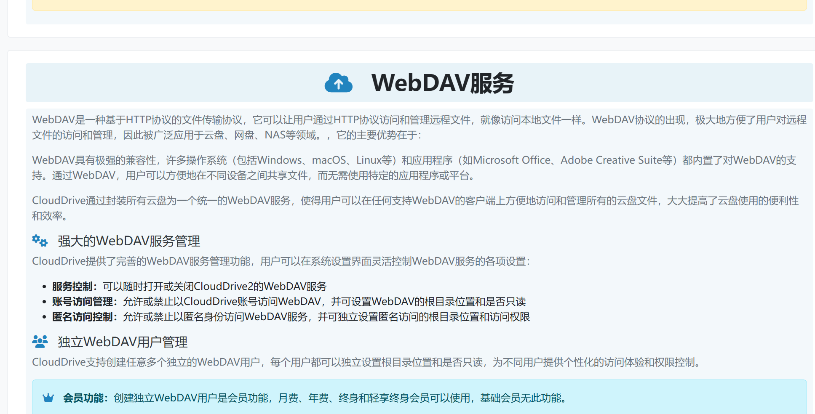This screenshot has height=414, width=815.
Task: Click the large WebDAV服务 title heading
Action: coord(442,83)
